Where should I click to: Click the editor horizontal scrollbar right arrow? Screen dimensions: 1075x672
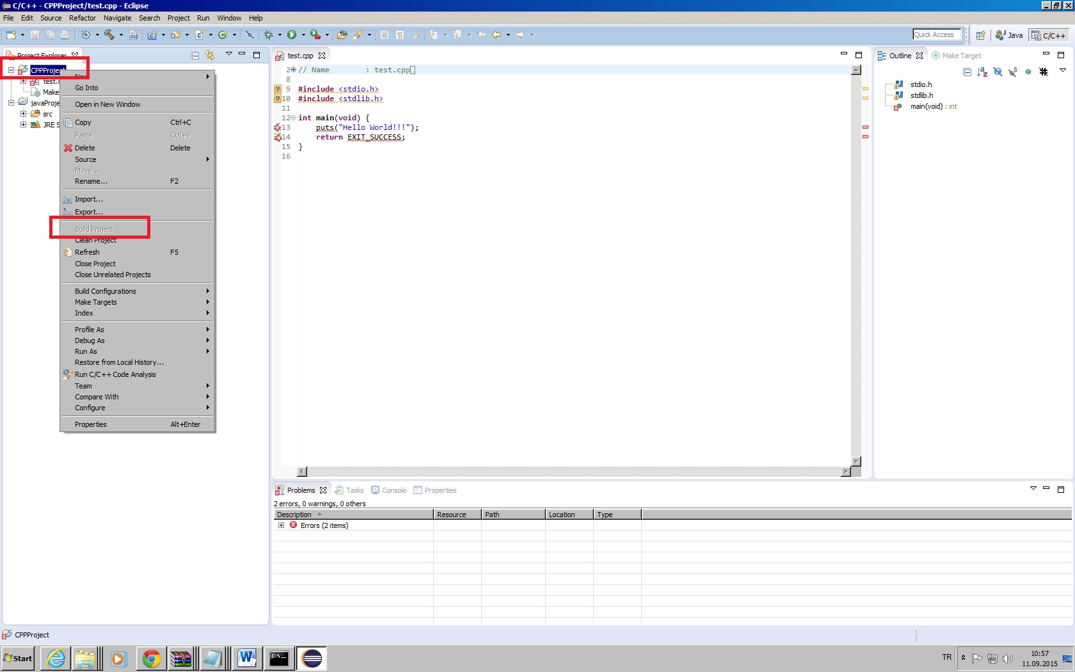tap(846, 472)
